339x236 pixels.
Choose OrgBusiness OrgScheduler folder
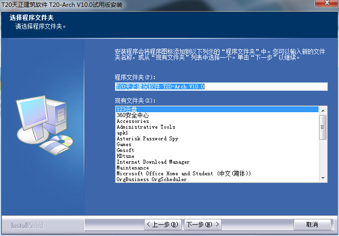pyautogui.click(x=217, y=179)
